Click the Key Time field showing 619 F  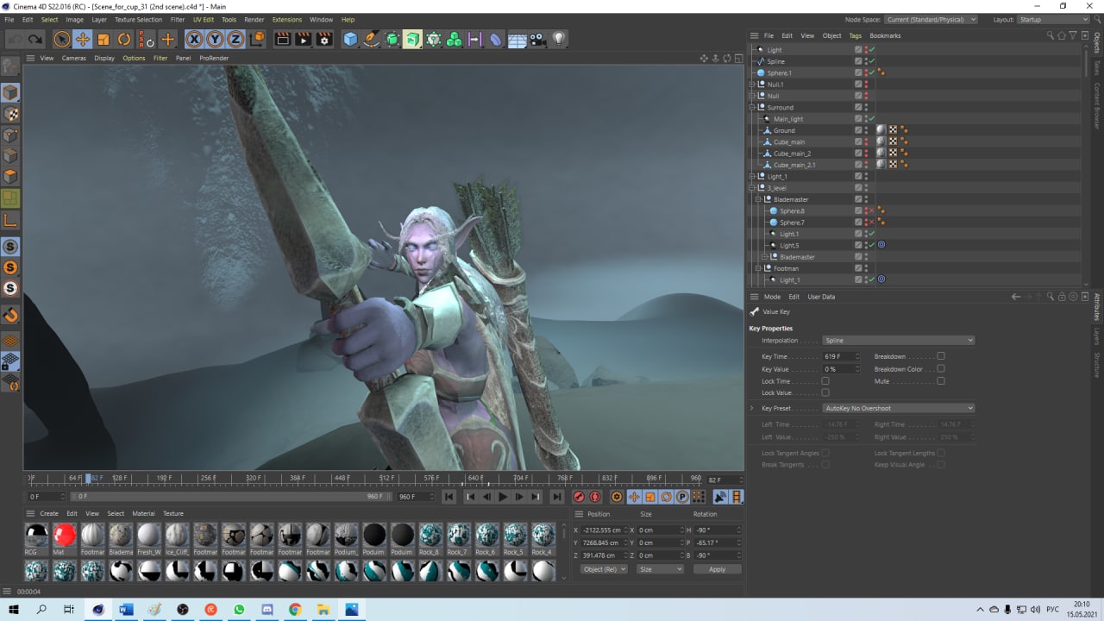pyautogui.click(x=841, y=356)
